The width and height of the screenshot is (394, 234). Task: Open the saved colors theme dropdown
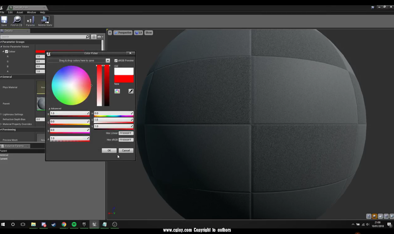click(x=108, y=61)
